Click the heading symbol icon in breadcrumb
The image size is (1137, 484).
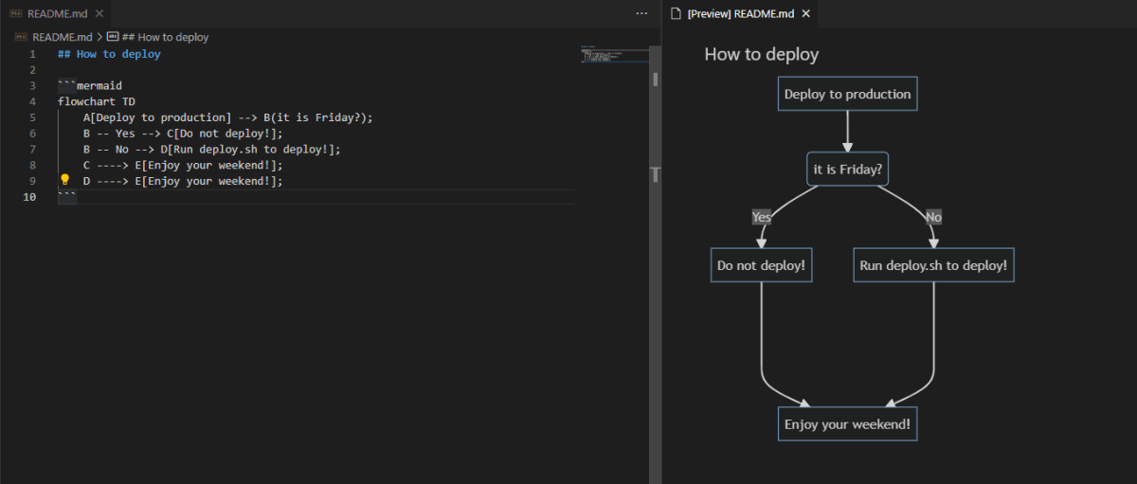coord(113,37)
